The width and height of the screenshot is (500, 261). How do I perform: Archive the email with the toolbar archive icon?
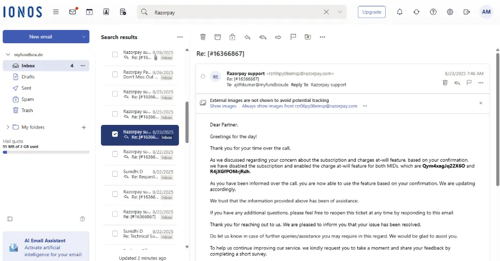tap(217, 37)
